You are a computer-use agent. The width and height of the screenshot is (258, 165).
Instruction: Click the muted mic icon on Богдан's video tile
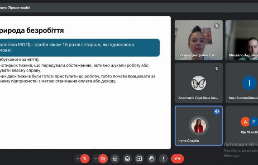pyautogui.click(x=217, y=26)
